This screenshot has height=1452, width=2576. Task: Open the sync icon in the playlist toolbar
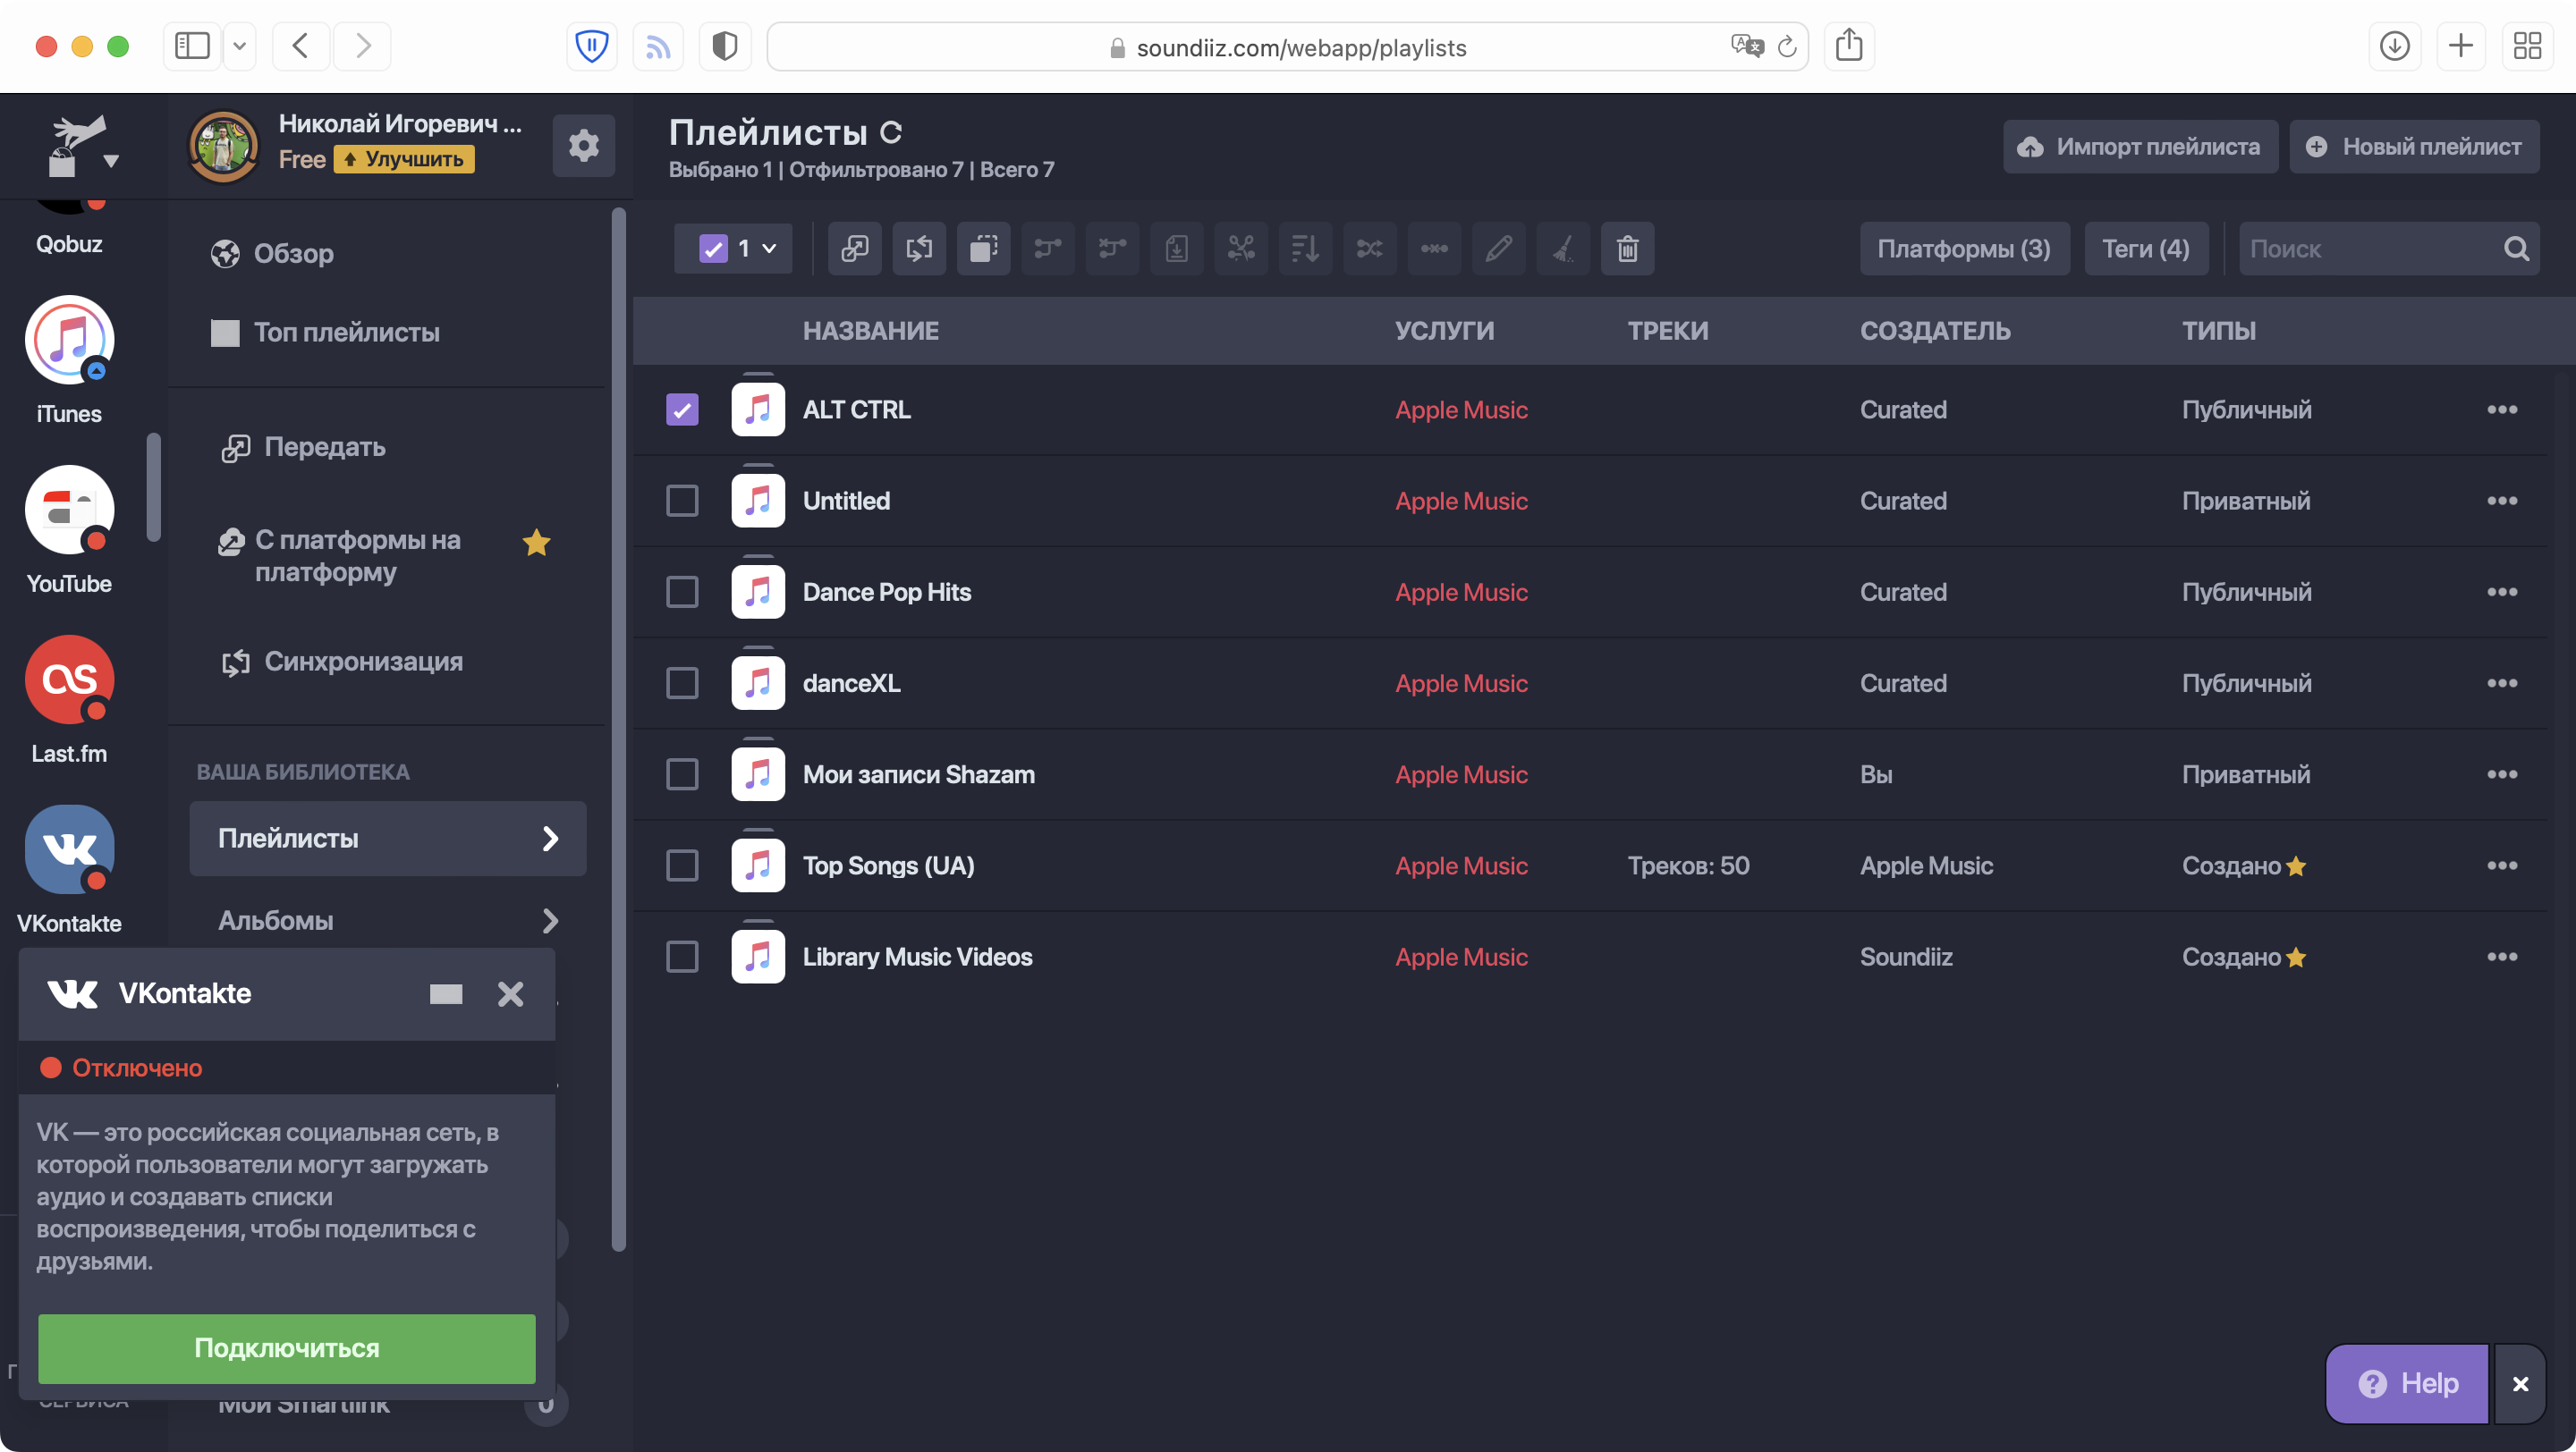[x=919, y=249]
